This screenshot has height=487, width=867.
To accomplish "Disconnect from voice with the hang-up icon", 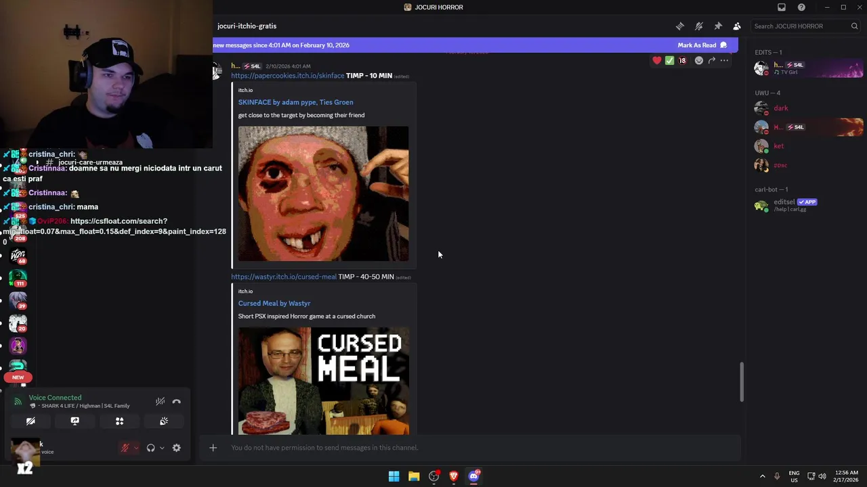I will (x=177, y=402).
